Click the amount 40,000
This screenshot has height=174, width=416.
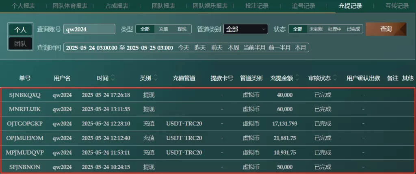[285, 95]
